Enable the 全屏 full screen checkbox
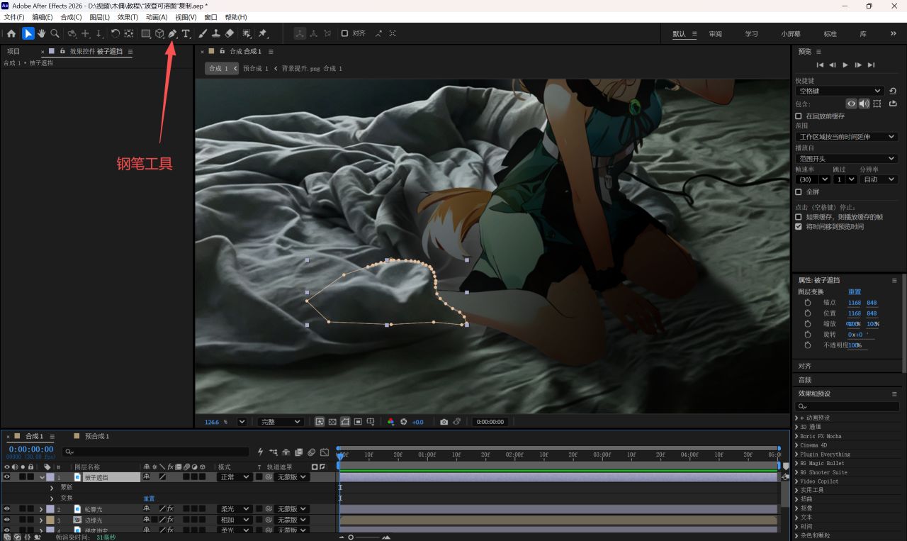907x541 pixels. coord(799,191)
